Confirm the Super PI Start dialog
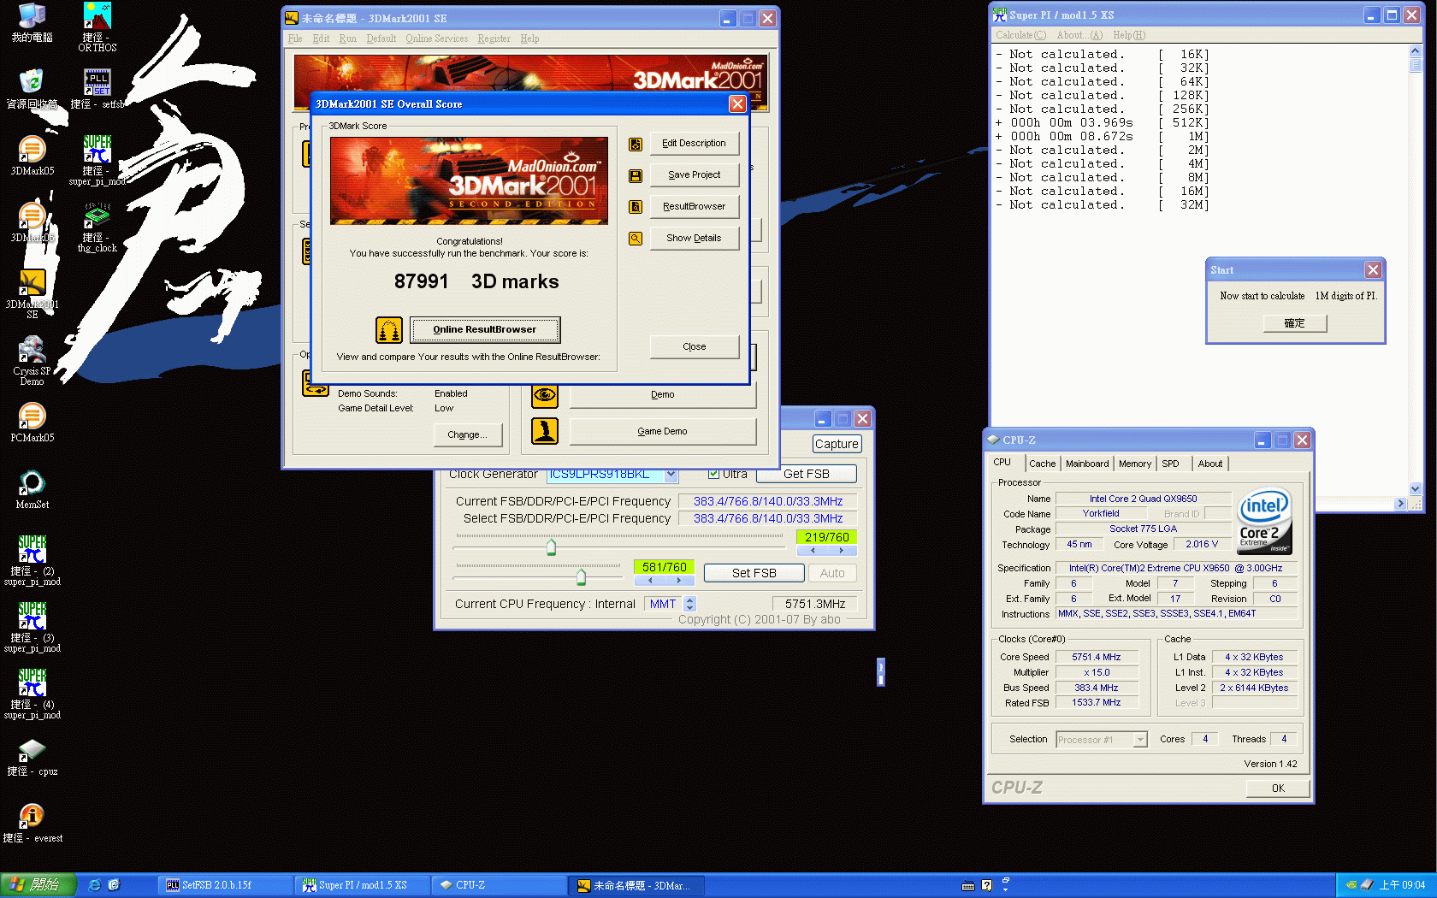The width and height of the screenshot is (1437, 898). [x=1294, y=323]
